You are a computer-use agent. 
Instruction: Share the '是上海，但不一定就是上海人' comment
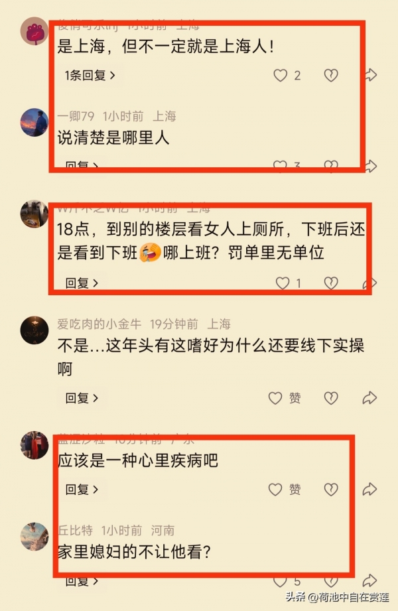[370, 75]
